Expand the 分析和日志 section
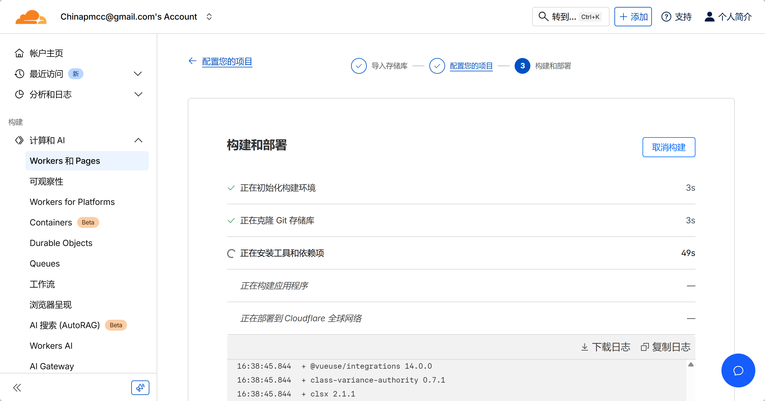Image resolution: width=765 pixels, height=401 pixels. tap(138, 94)
